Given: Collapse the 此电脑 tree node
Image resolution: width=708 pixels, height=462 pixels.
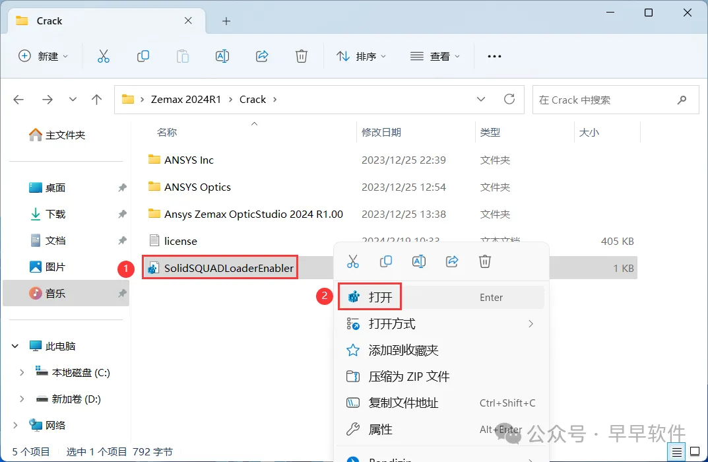Looking at the screenshot, I should tap(15, 346).
